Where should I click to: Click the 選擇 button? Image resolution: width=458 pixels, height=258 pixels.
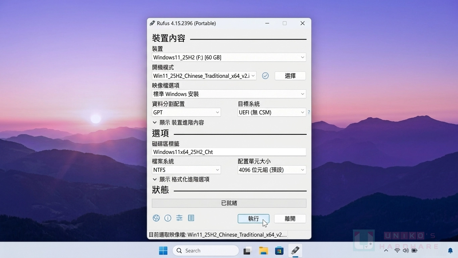click(x=290, y=76)
